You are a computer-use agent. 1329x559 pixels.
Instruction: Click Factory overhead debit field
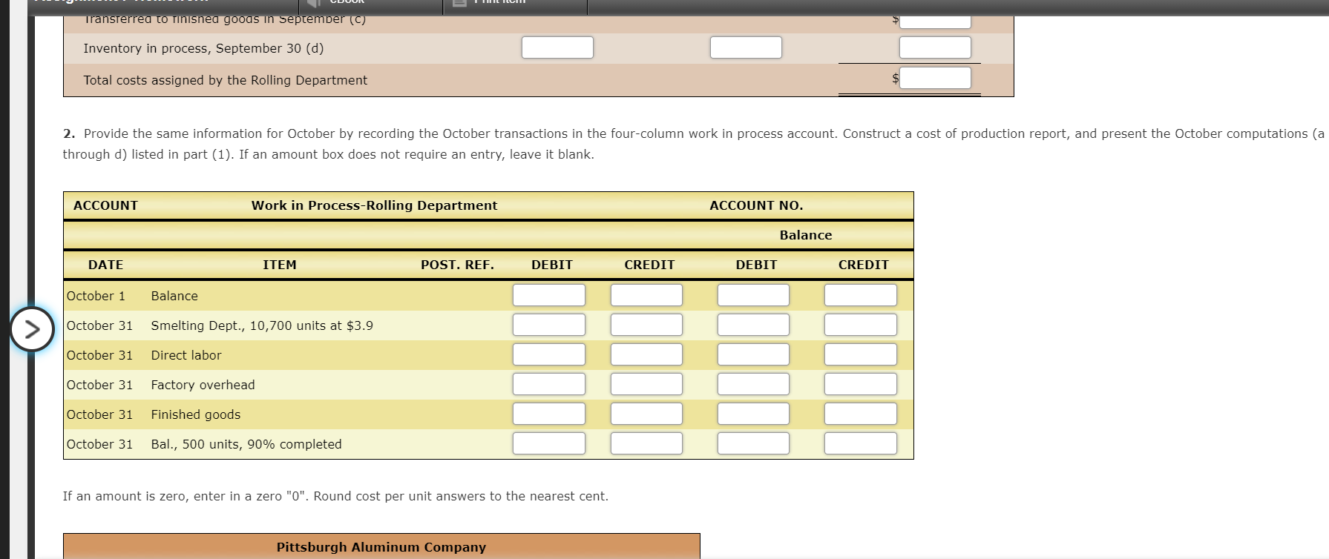[x=549, y=384]
